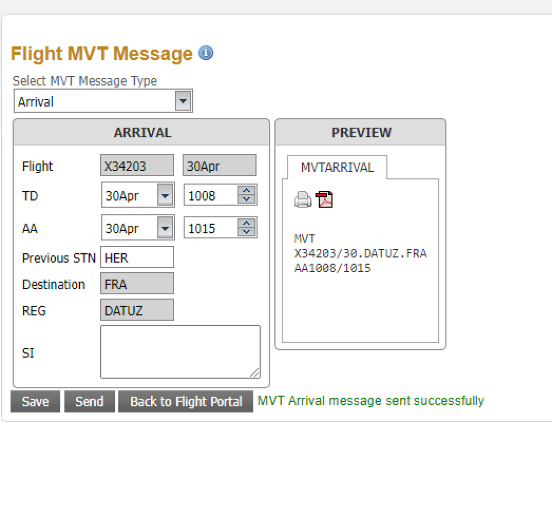Click the REG field showing DATUZ

(x=137, y=310)
